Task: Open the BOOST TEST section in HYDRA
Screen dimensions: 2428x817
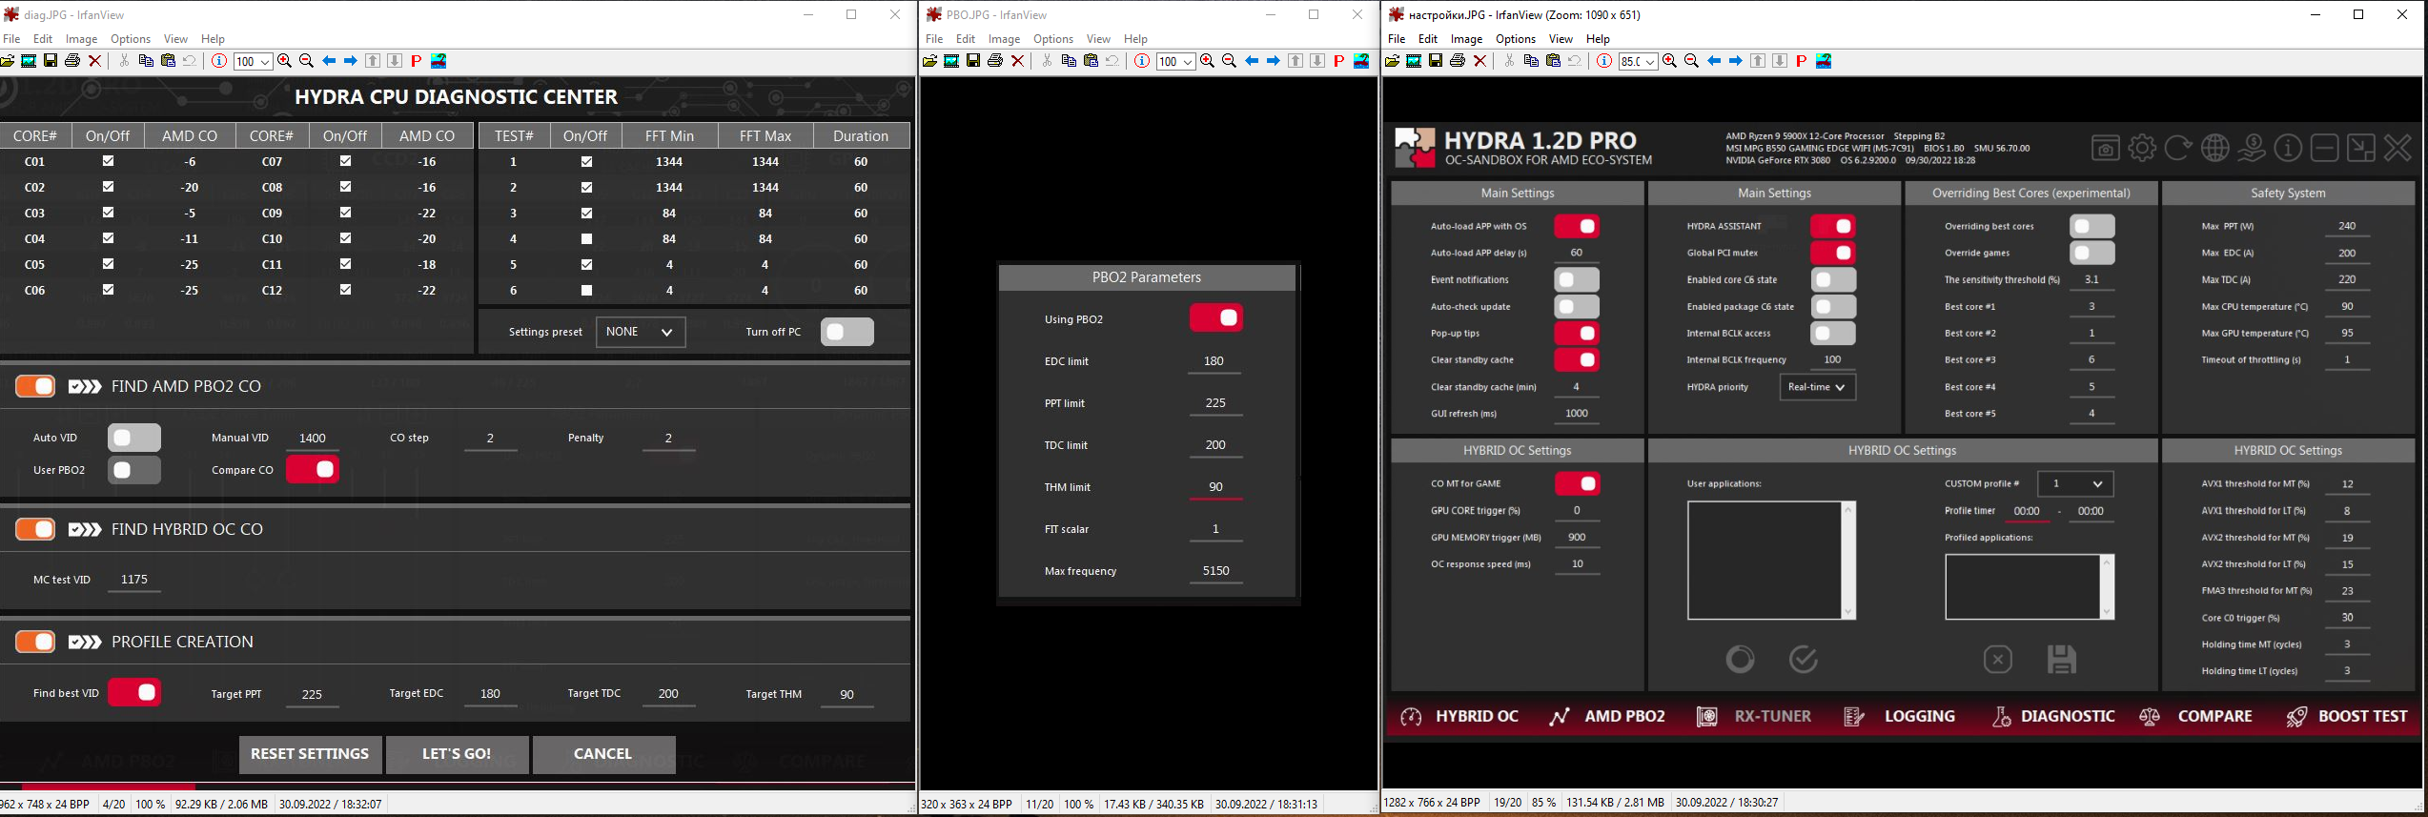Action: (x=2347, y=716)
